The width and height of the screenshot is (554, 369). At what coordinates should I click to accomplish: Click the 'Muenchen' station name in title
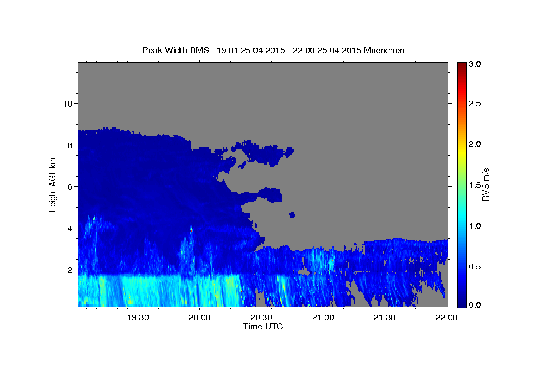pyautogui.click(x=384, y=50)
